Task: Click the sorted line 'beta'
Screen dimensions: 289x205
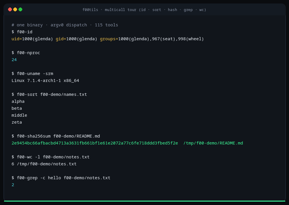Action: coord(17,108)
